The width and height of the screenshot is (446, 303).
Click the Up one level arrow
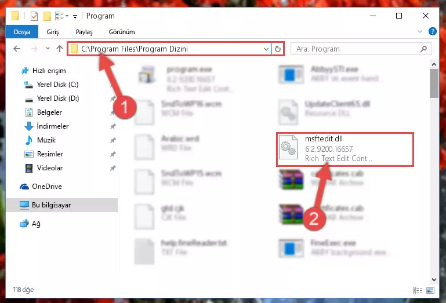(60, 49)
